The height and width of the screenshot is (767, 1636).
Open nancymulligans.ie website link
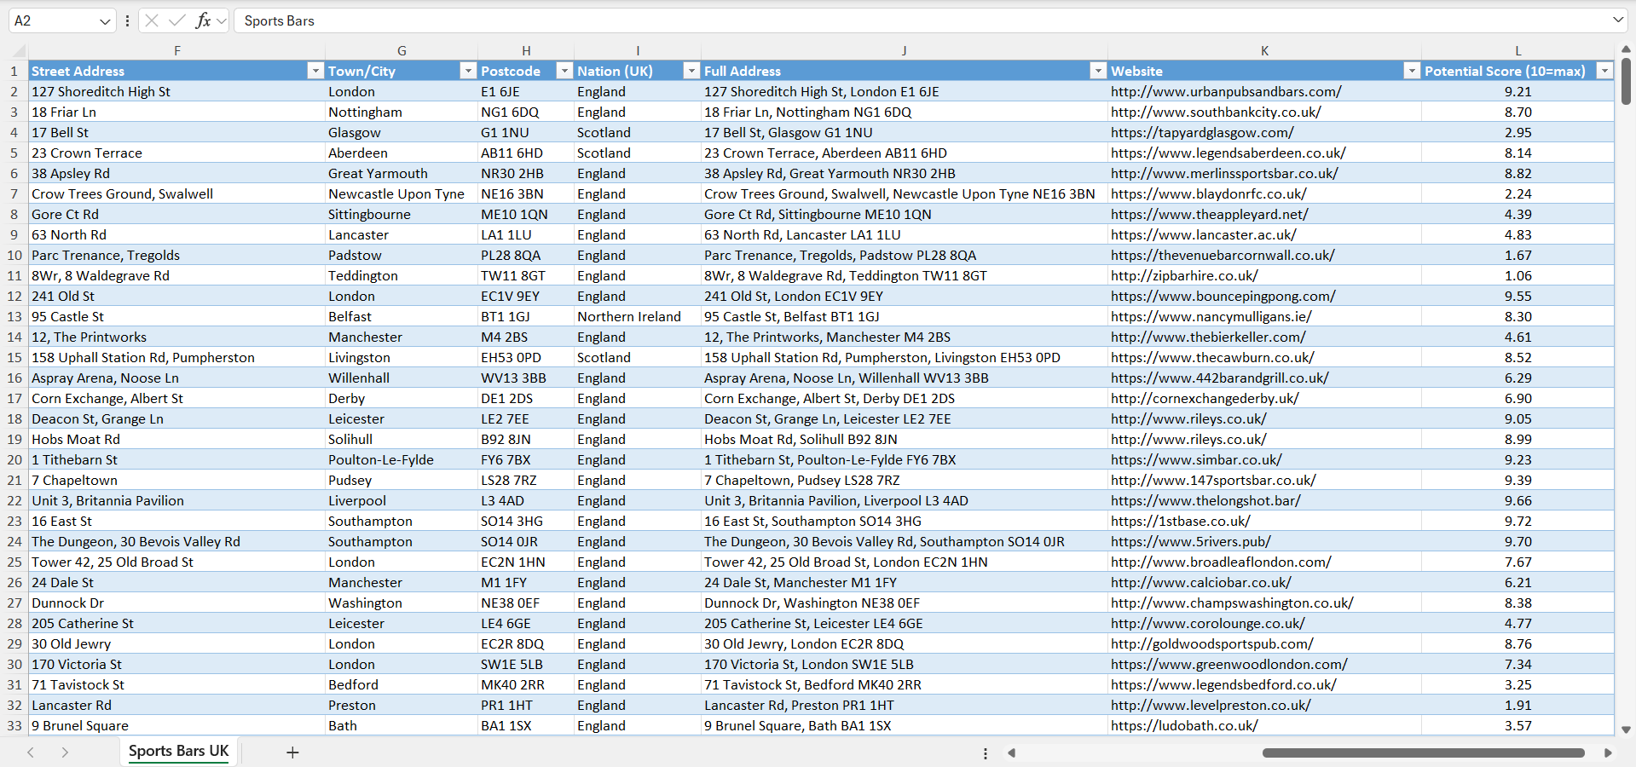[x=1211, y=316]
